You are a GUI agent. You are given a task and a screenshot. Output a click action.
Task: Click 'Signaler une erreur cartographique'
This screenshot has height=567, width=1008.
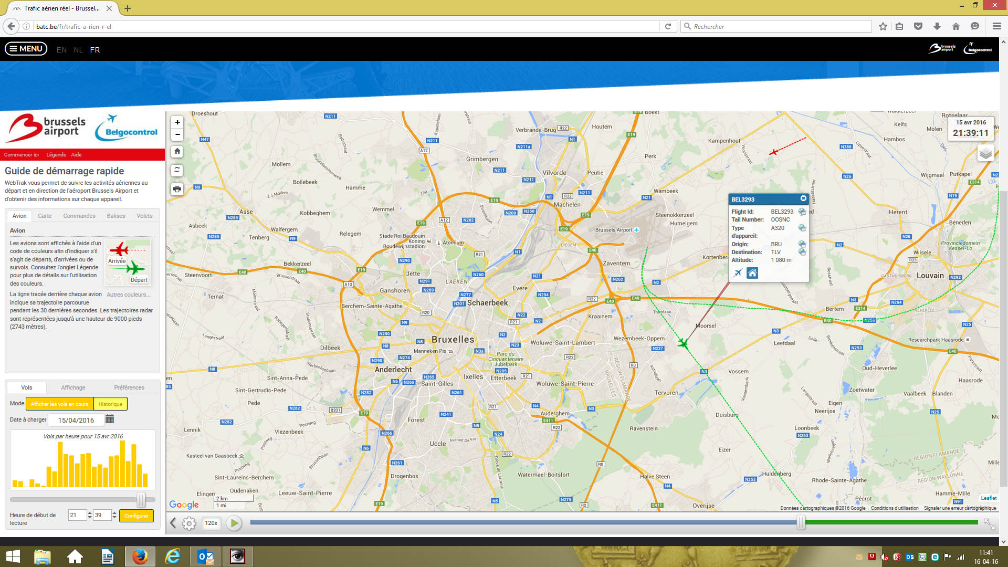pos(960,508)
